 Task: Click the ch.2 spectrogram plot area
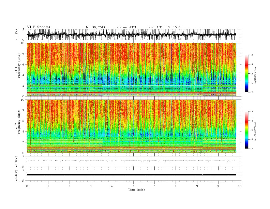pos(132,126)
